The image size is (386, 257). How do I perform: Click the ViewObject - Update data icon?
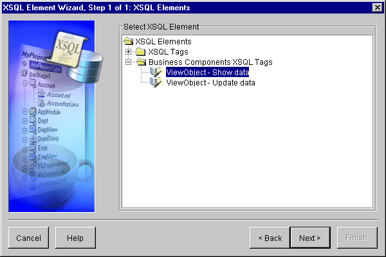pos(156,83)
